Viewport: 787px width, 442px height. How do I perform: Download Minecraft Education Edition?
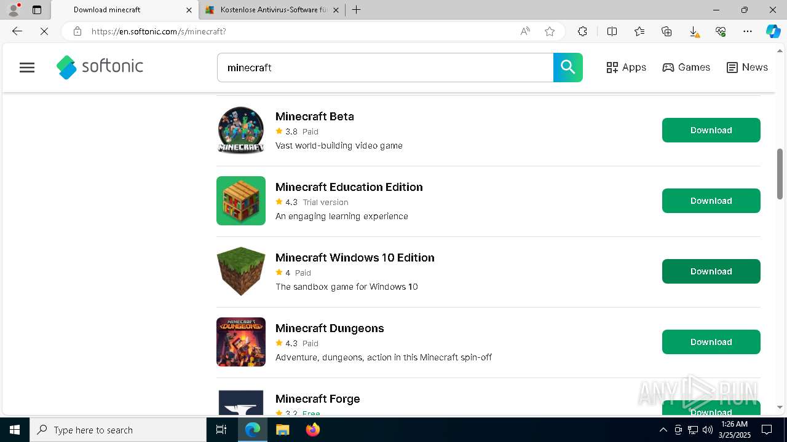pos(711,201)
